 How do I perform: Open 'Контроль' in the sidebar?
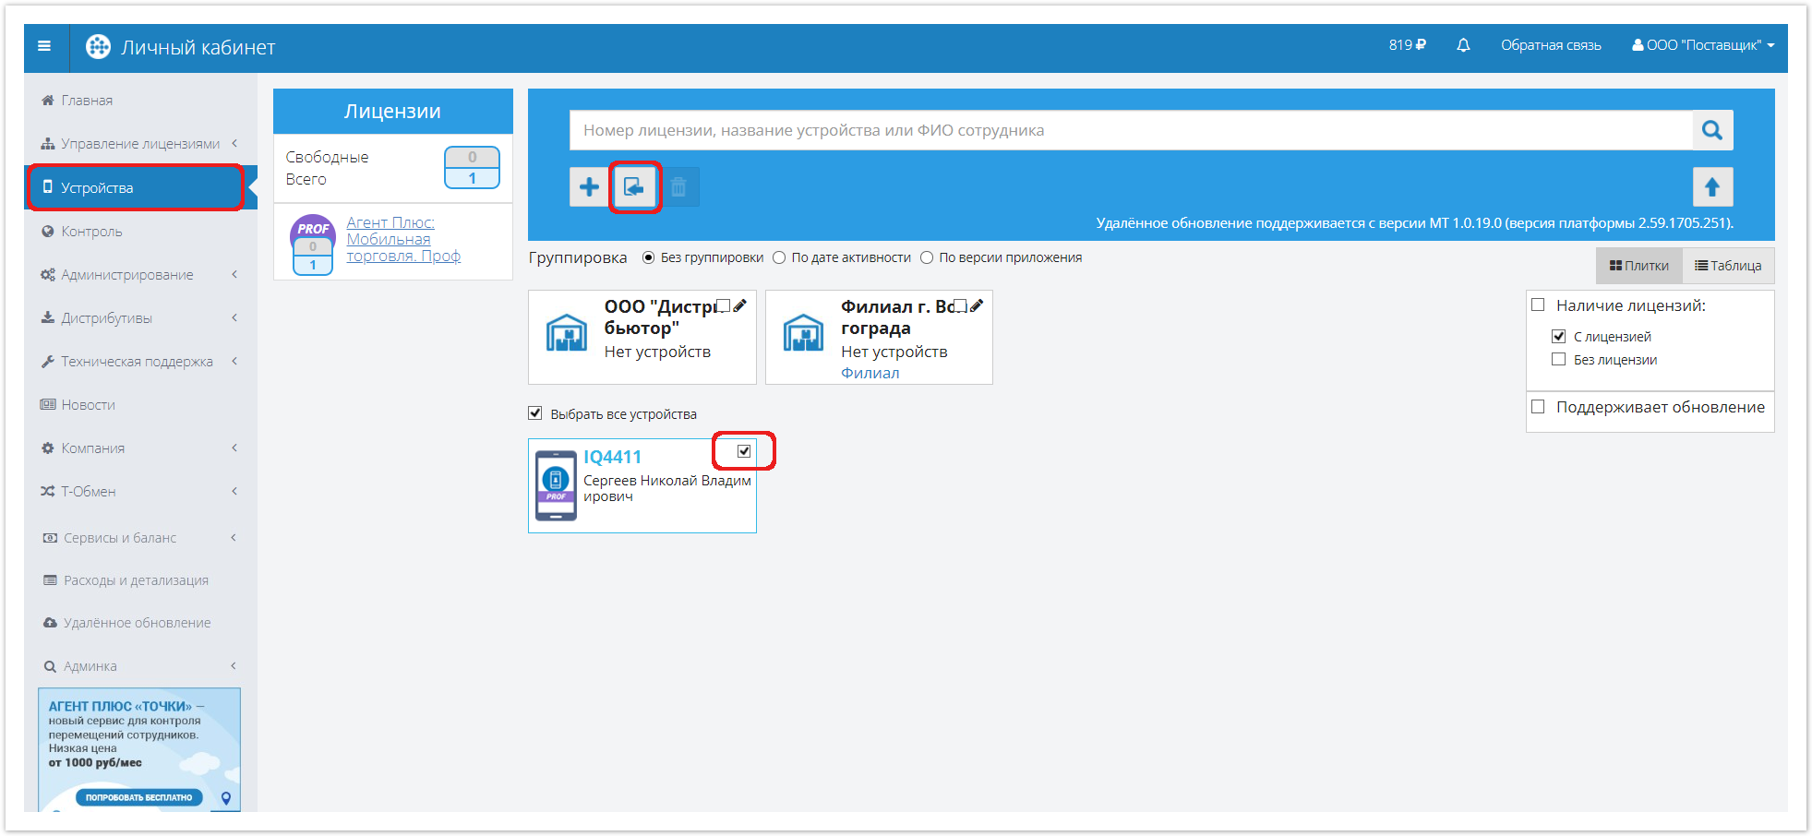[x=91, y=232]
